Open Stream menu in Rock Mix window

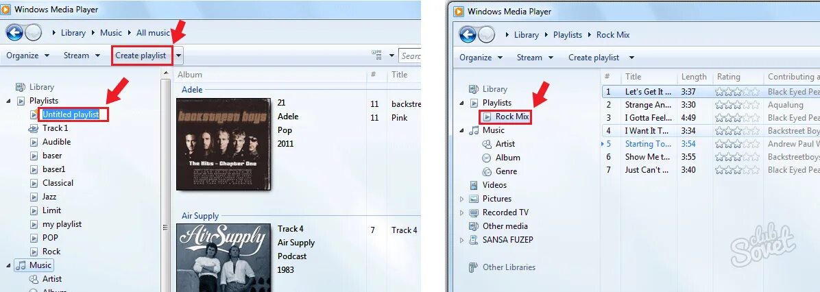535,58
